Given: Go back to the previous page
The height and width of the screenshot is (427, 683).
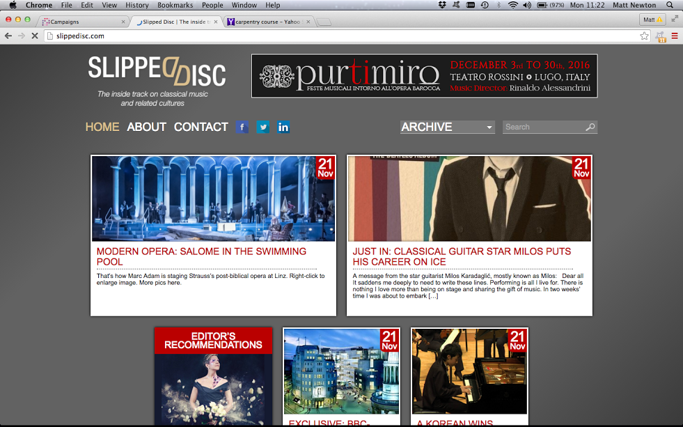Looking at the screenshot, I should (x=8, y=36).
